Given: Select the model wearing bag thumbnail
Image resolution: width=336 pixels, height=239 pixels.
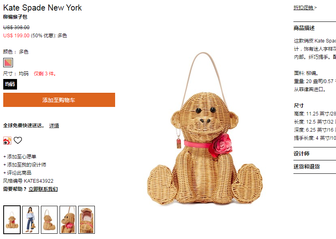Looking at the screenshot, I should click(31, 220).
